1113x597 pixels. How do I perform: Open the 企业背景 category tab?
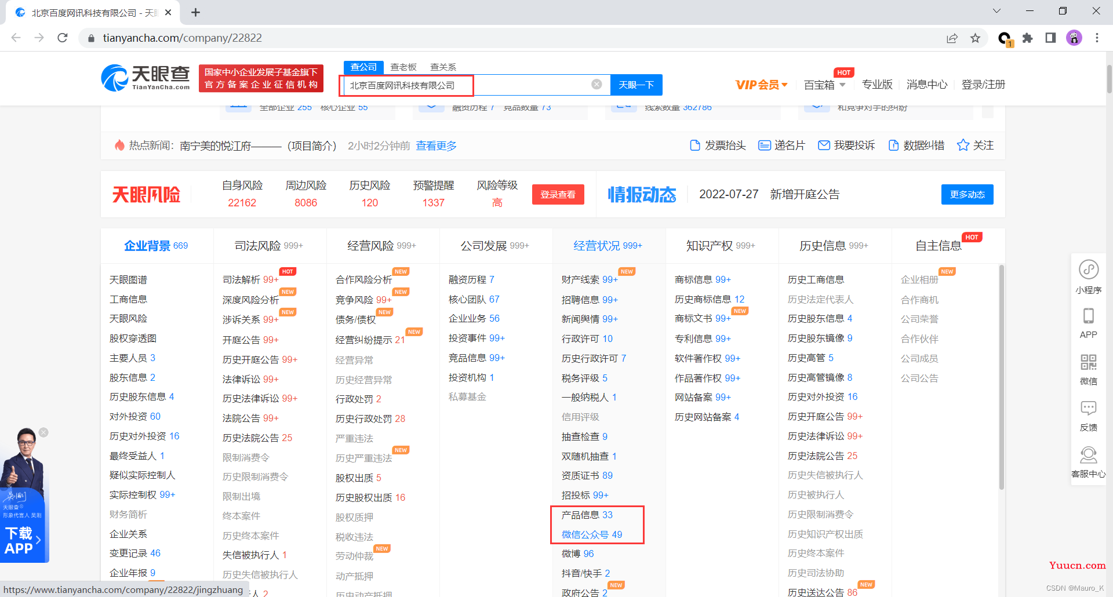[x=156, y=246]
